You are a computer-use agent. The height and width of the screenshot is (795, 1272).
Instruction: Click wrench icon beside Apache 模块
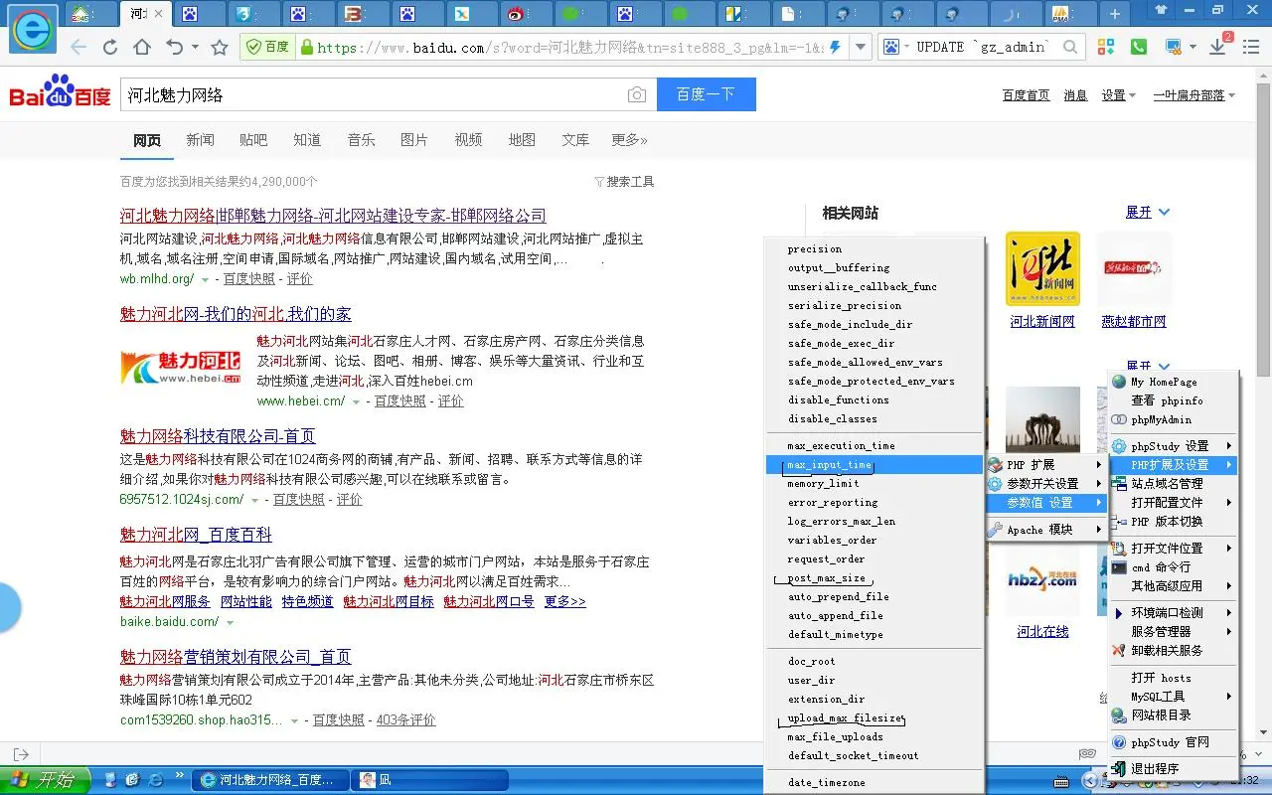pos(995,530)
